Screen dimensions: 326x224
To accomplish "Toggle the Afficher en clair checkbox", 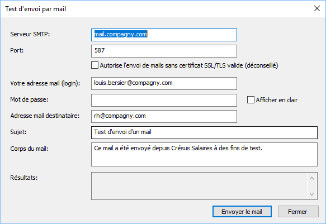I will [251, 99].
